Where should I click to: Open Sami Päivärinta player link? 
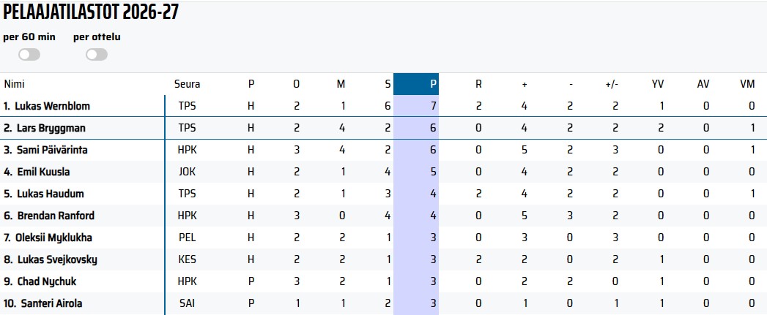pos(52,150)
